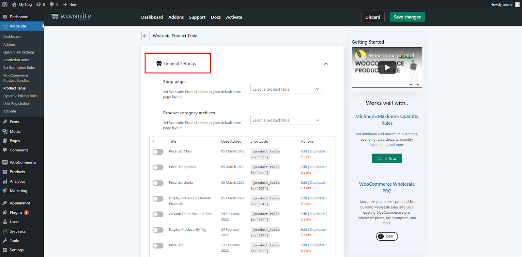
Task: Click the Save changes button
Action: (407, 17)
